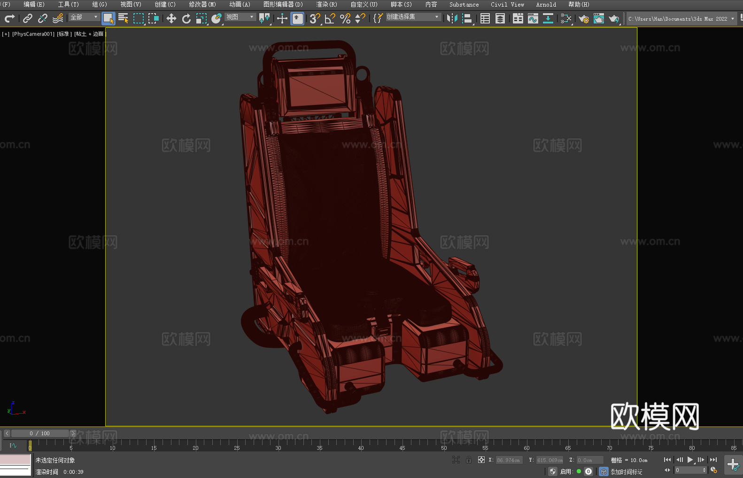743x478 pixels.
Task: Open the project path dropdown
Action: 681,19
